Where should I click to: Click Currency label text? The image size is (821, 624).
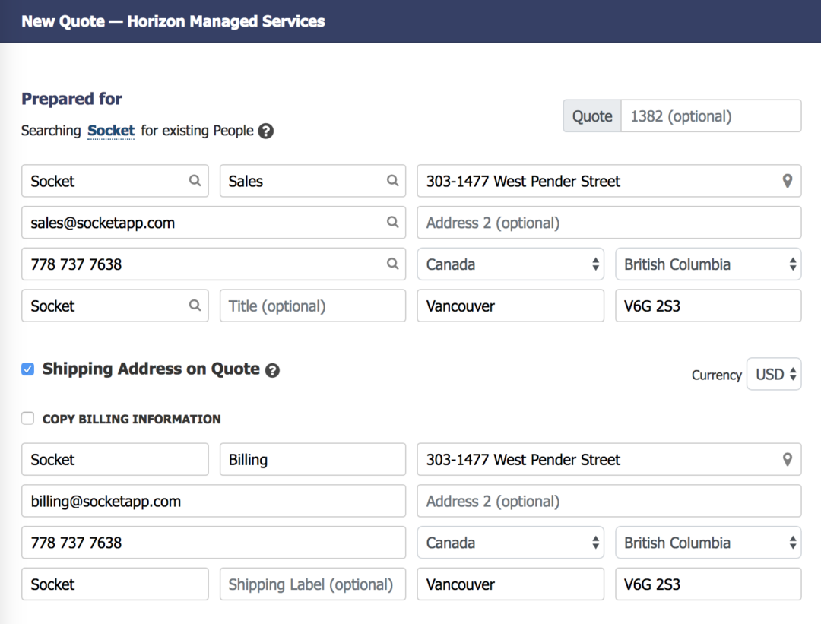716,375
